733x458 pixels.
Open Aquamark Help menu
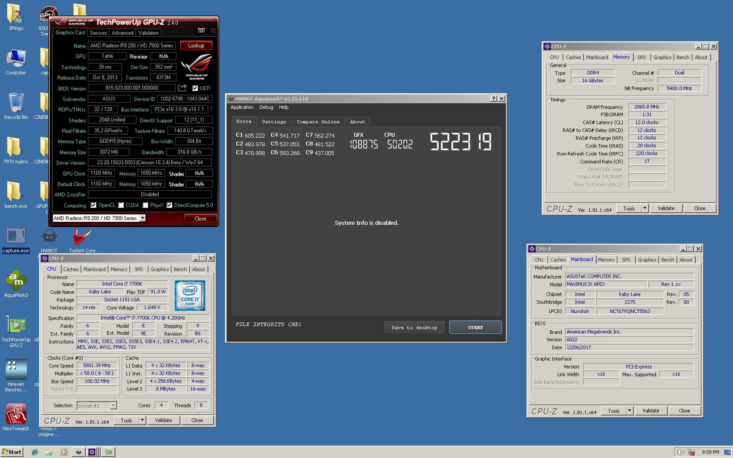[283, 107]
